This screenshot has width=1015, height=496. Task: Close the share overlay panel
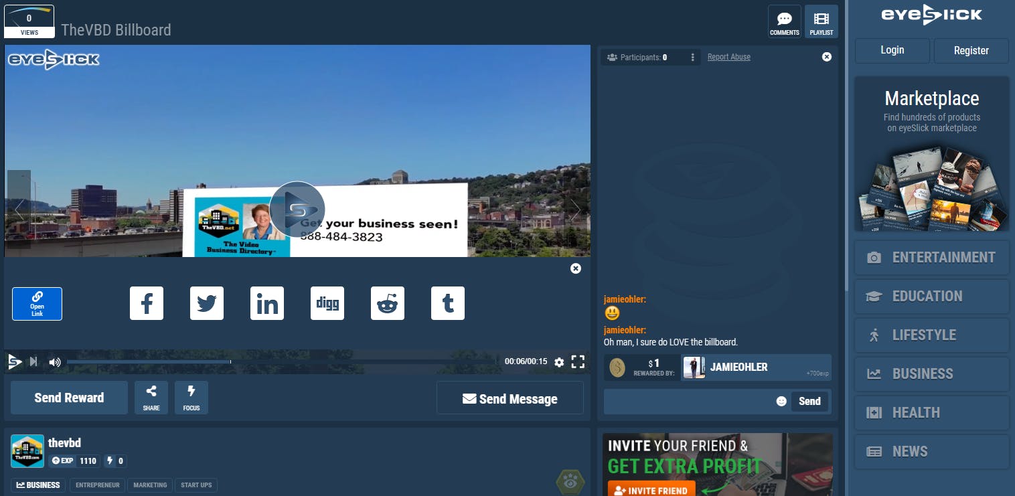(576, 268)
